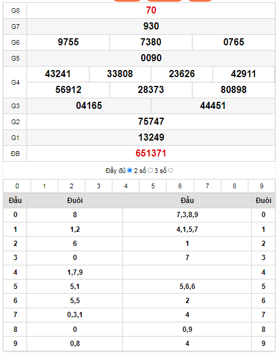Filter results by digit 6
The width and height of the screenshot is (279, 356).
180,186
